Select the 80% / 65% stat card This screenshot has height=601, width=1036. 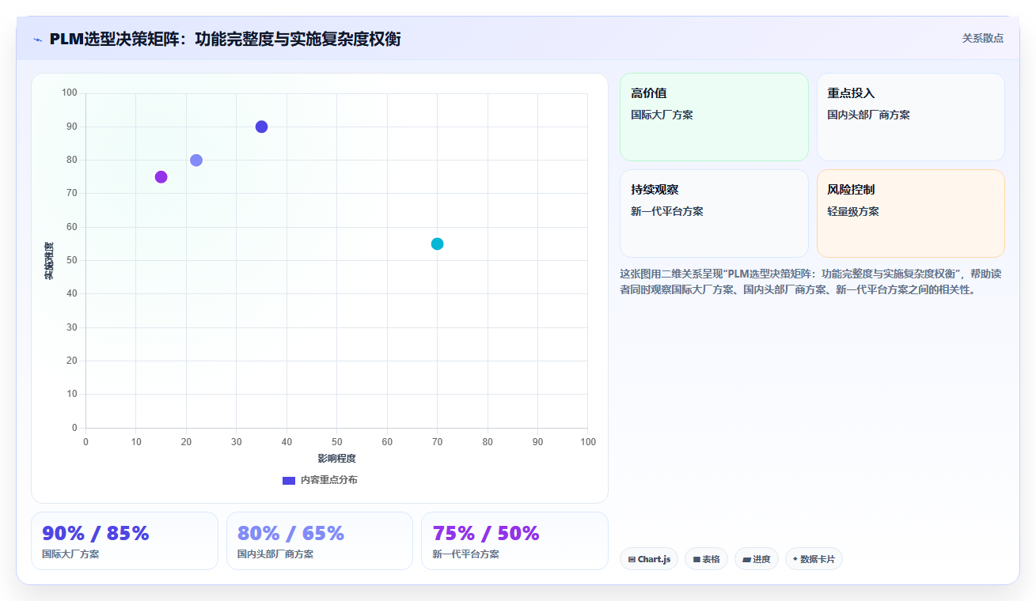[x=320, y=541]
